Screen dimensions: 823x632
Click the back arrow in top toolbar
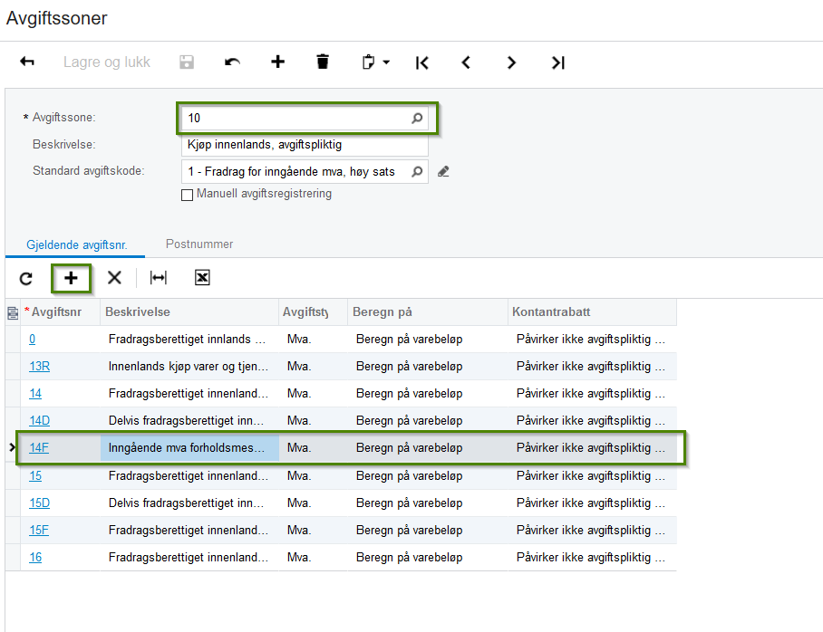(x=27, y=62)
